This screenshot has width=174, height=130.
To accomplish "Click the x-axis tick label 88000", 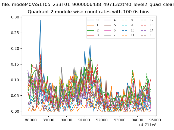I will 31,120.
